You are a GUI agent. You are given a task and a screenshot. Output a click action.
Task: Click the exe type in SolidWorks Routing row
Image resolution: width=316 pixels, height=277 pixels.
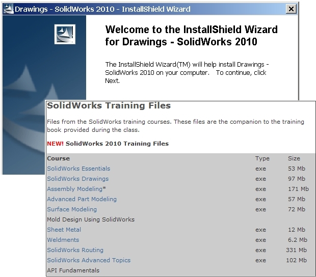260,250
